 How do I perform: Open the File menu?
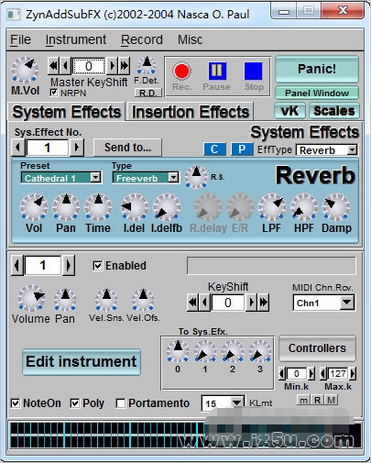(20, 39)
